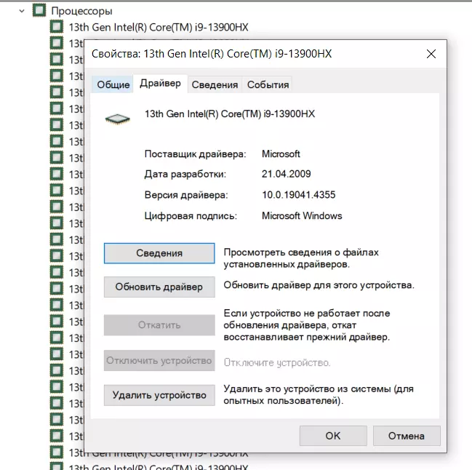Screen dimensions: 472x470
Task: Collapse the Процессоры tree node
Action: pyautogui.click(x=22, y=11)
